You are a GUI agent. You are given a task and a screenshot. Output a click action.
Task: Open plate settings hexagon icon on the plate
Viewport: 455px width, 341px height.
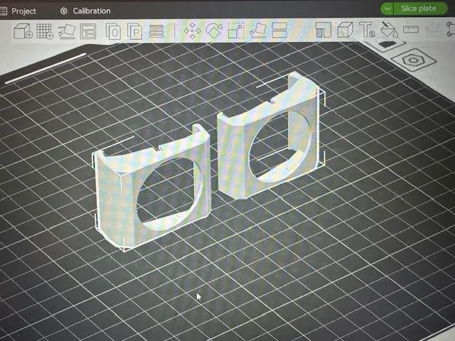pos(413,60)
